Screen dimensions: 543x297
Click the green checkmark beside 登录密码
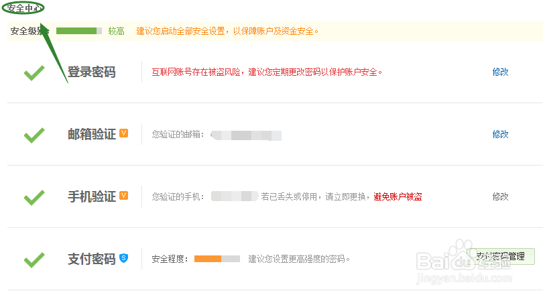pos(34,72)
